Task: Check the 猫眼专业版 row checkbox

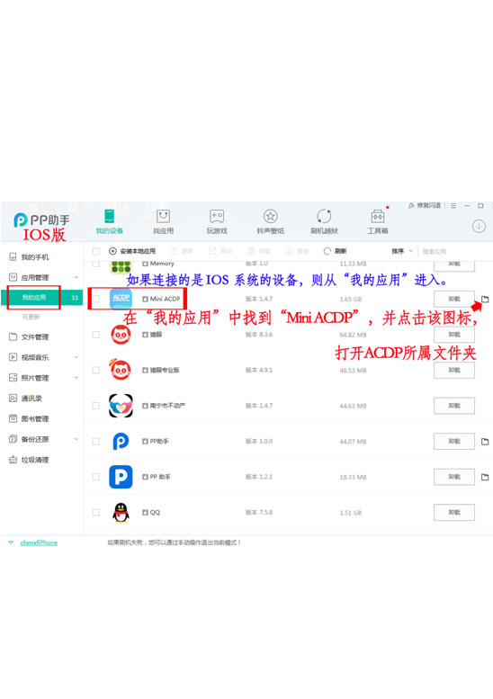Action: (x=96, y=370)
